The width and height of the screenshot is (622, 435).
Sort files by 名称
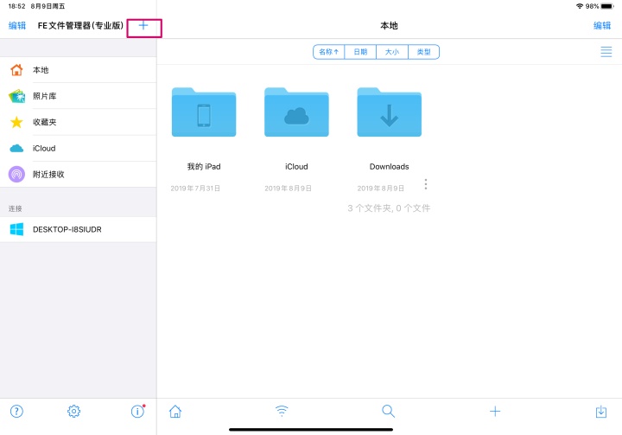pyautogui.click(x=329, y=52)
